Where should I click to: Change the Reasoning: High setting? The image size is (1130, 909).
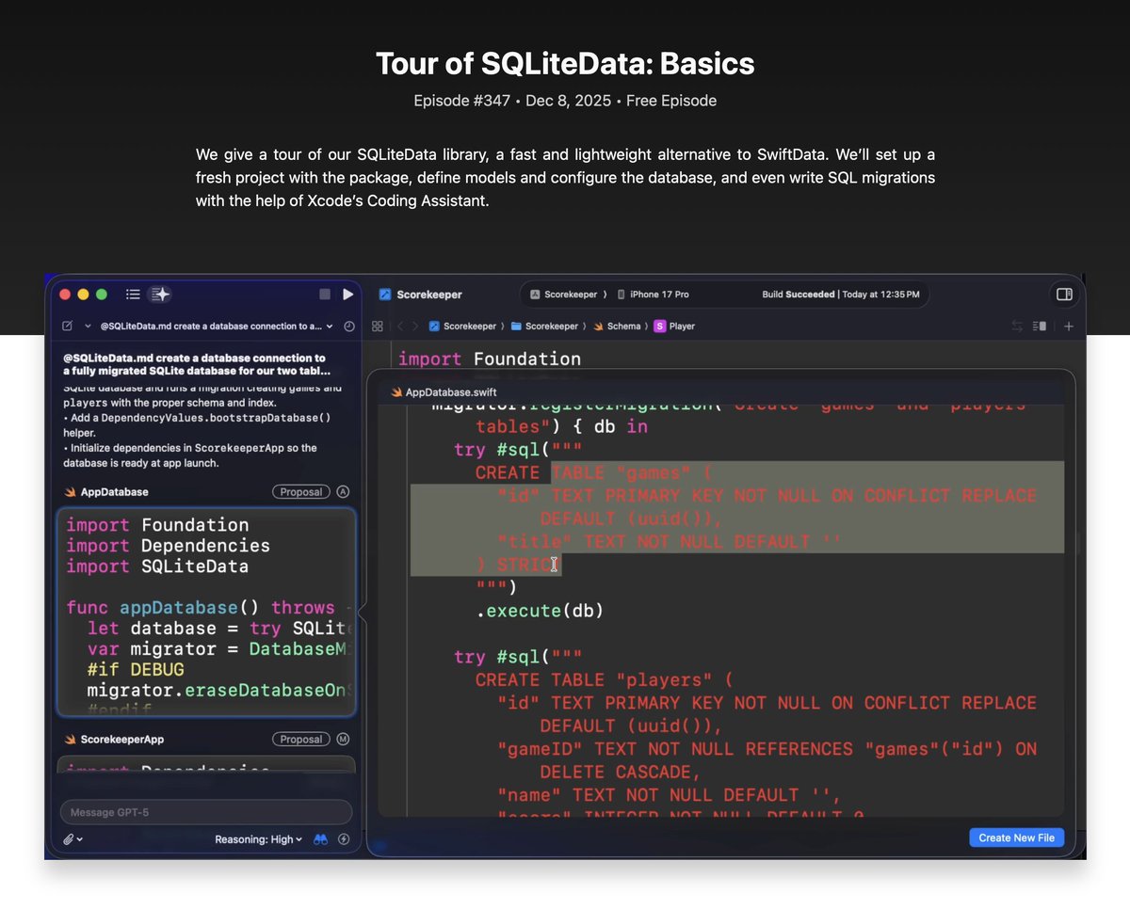tap(258, 839)
